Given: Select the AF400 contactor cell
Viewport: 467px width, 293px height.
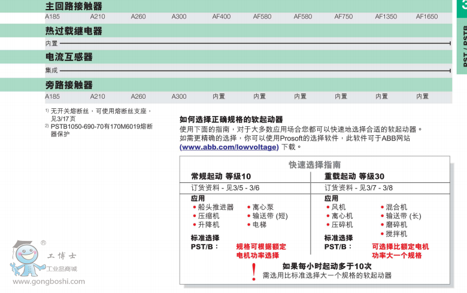Looking at the screenshot, I should pos(221,17).
